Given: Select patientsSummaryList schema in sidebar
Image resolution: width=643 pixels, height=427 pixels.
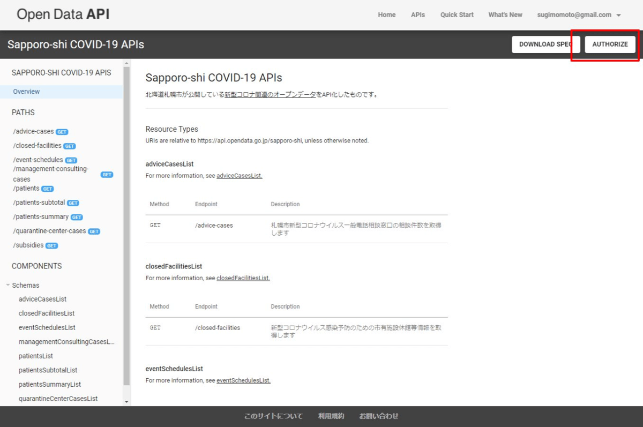Looking at the screenshot, I should pos(50,384).
